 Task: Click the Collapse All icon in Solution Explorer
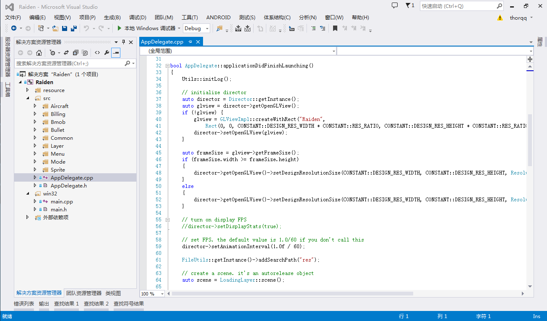[x=76, y=53]
